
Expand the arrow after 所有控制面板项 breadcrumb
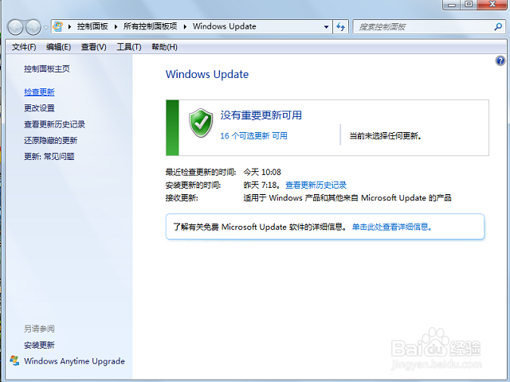point(185,26)
